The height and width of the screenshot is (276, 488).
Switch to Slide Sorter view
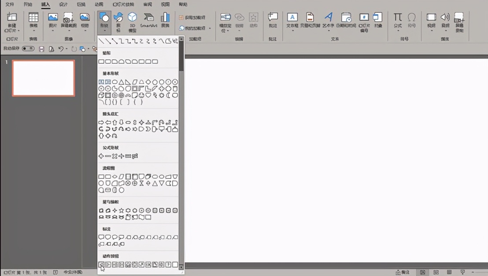pos(436,272)
